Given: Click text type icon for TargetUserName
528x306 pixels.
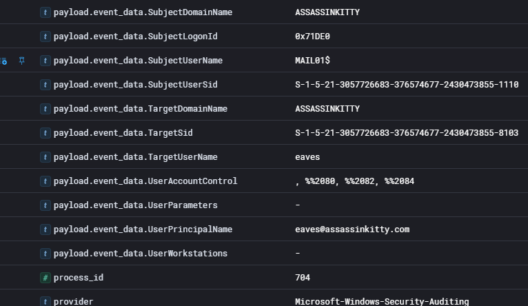Looking at the screenshot, I should pos(45,157).
